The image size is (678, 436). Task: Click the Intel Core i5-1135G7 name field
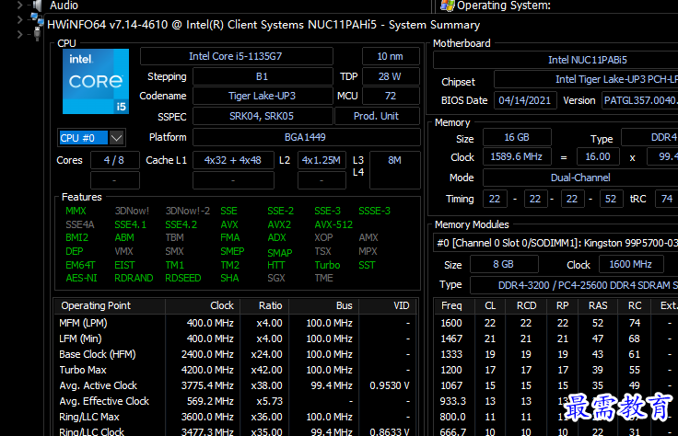pyautogui.click(x=236, y=56)
